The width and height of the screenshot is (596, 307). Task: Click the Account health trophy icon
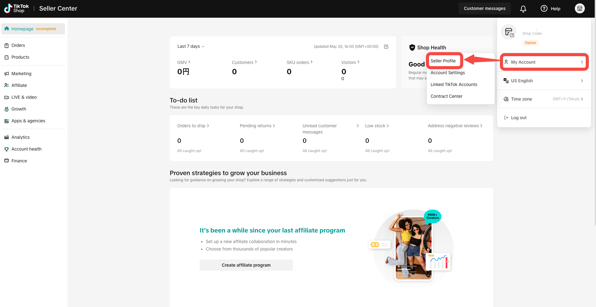(x=7, y=149)
